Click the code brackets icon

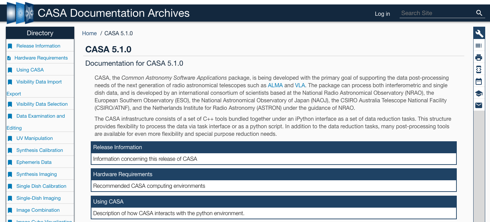click(479, 69)
